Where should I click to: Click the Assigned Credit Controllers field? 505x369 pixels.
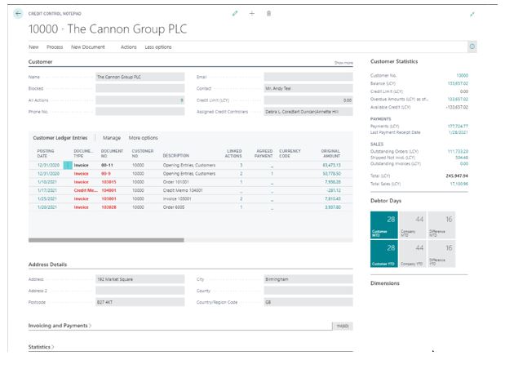(x=308, y=112)
